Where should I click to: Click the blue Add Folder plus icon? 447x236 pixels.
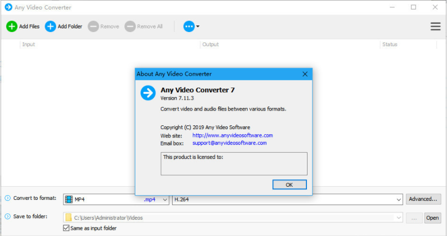tap(50, 27)
